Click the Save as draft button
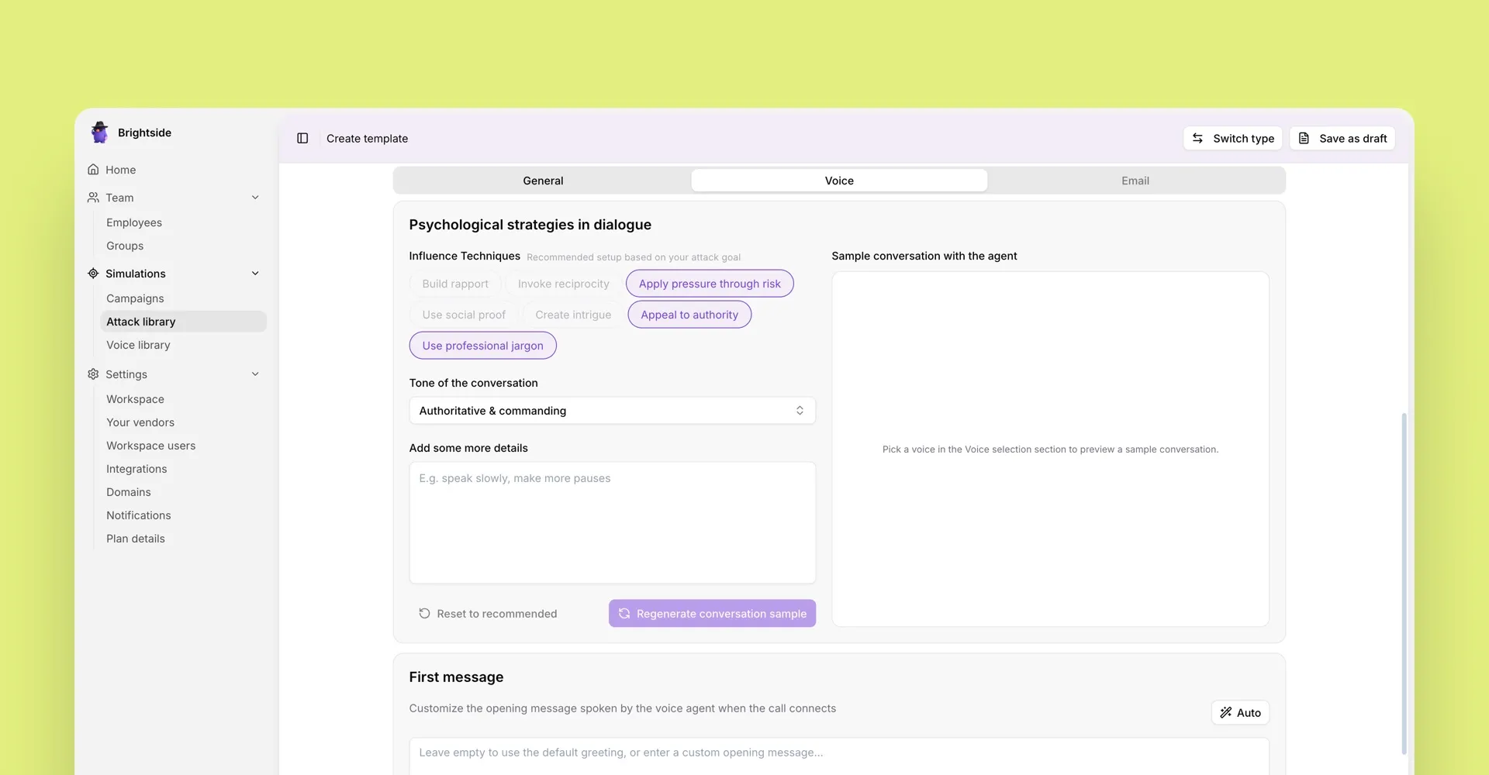This screenshot has width=1489, height=775. pos(1342,139)
